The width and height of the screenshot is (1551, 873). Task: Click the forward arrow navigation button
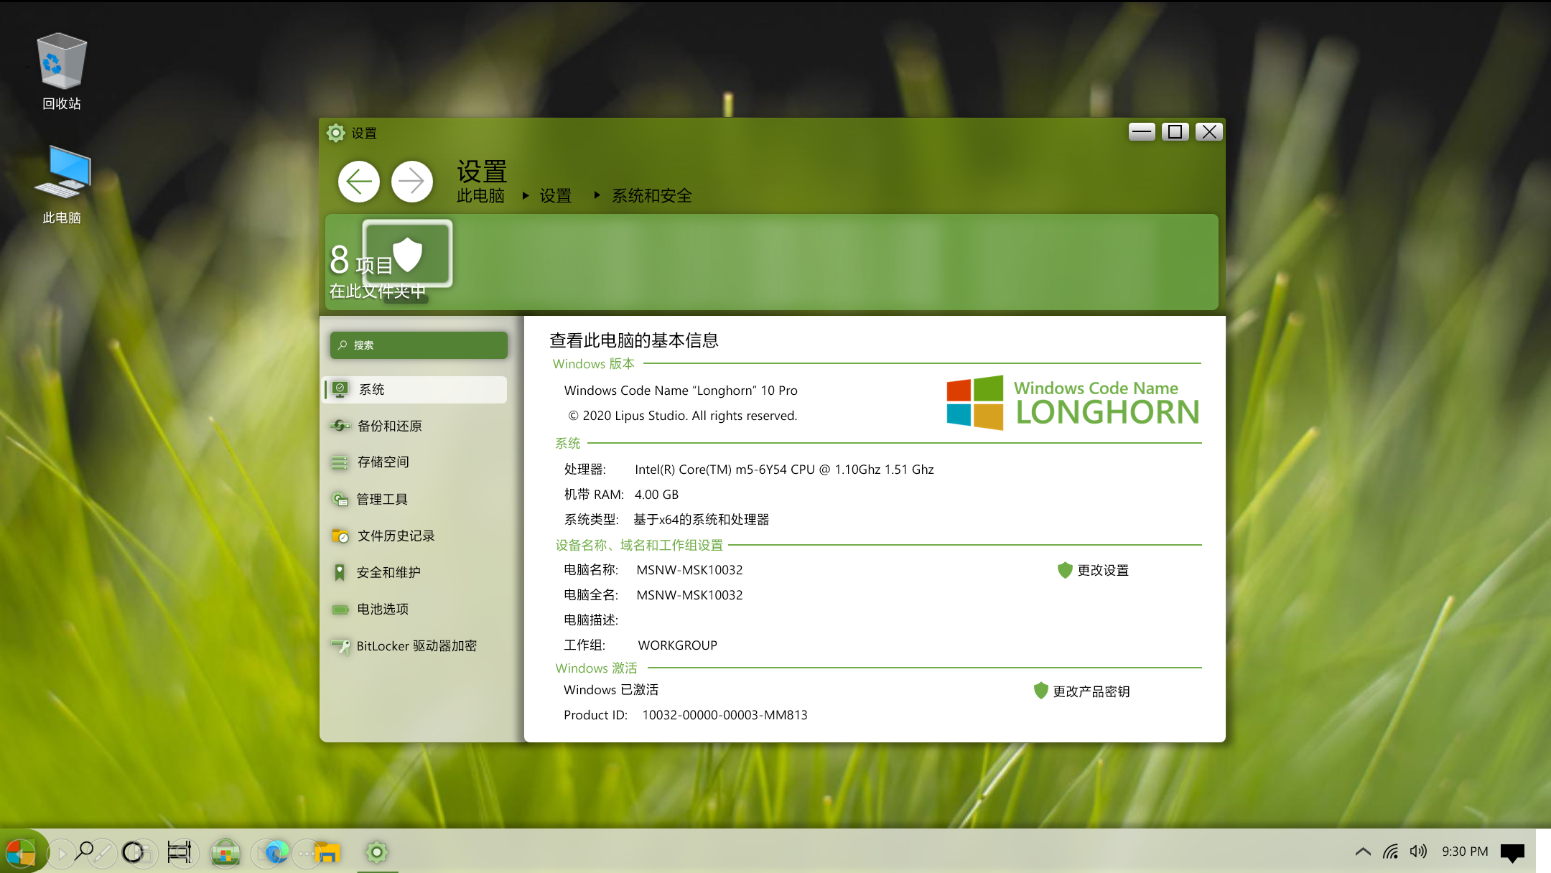411,182
